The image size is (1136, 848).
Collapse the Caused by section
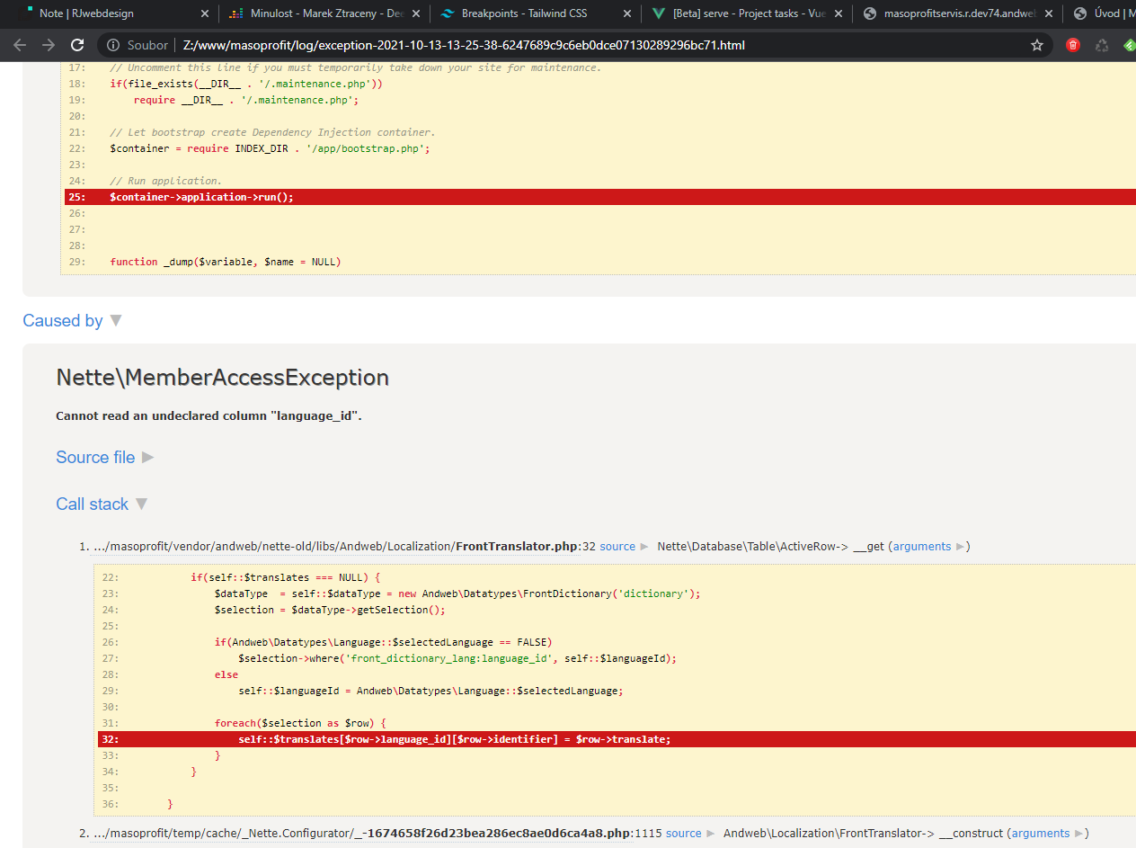click(72, 321)
